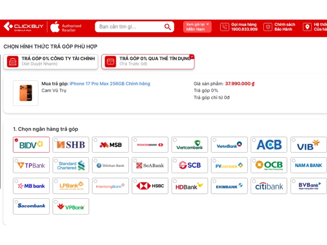This screenshot has height=245, width=327.
Task: Pick the Shinhan Bank logo
Action: click(x=110, y=165)
